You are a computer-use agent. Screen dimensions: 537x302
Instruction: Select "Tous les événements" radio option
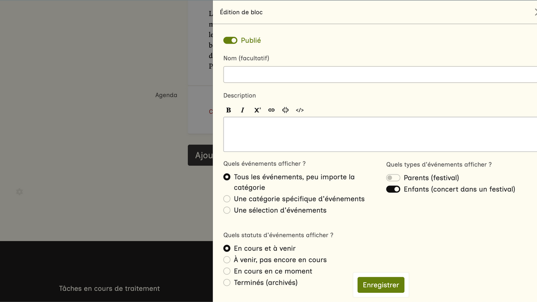pos(227,177)
